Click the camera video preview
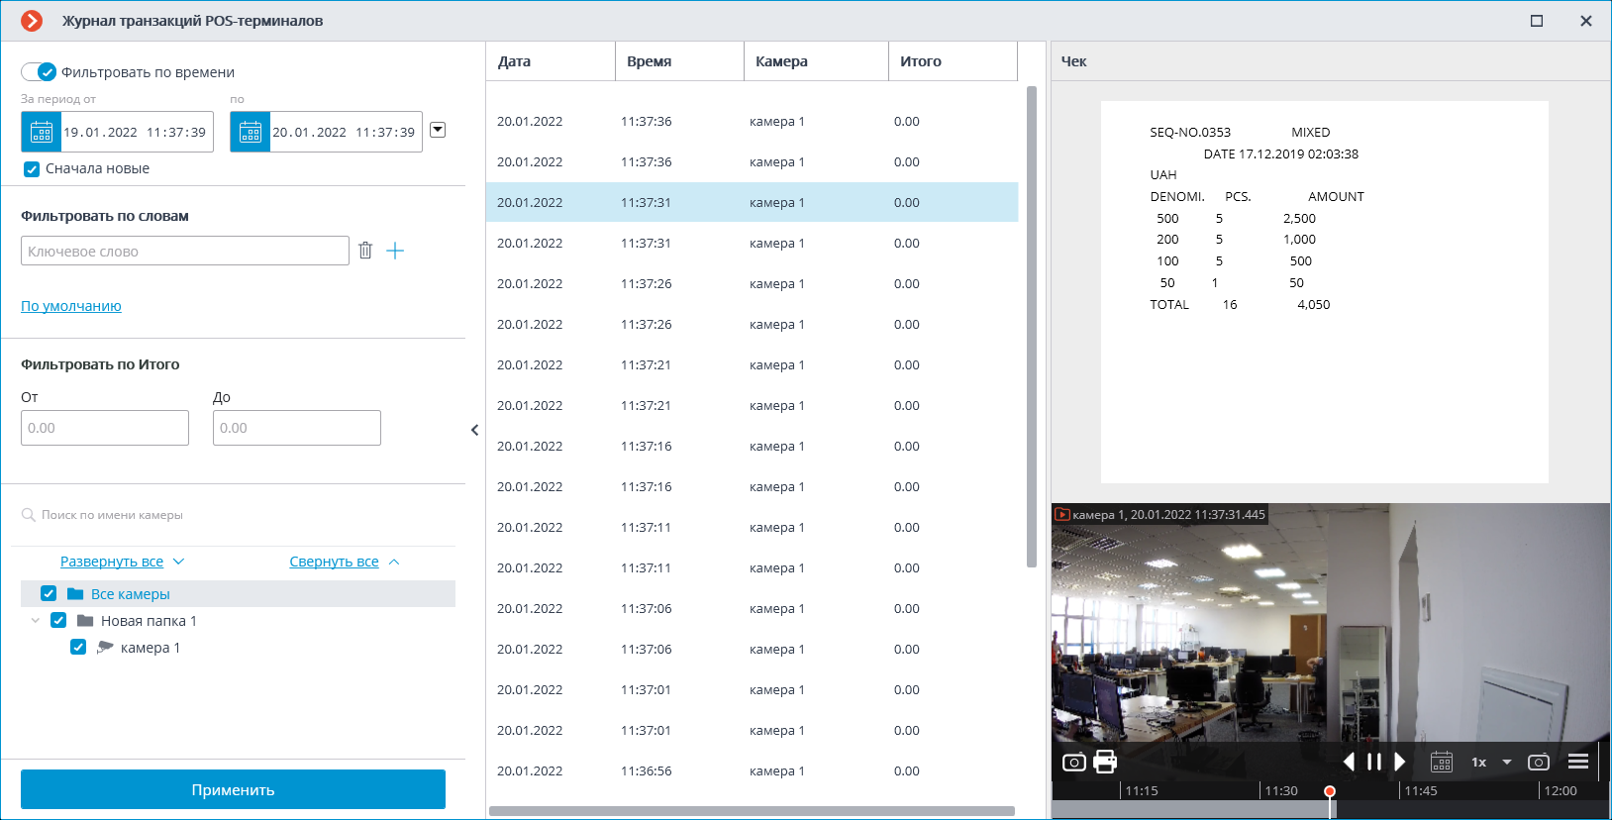The width and height of the screenshot is (1612, 820). point(1330,624)
